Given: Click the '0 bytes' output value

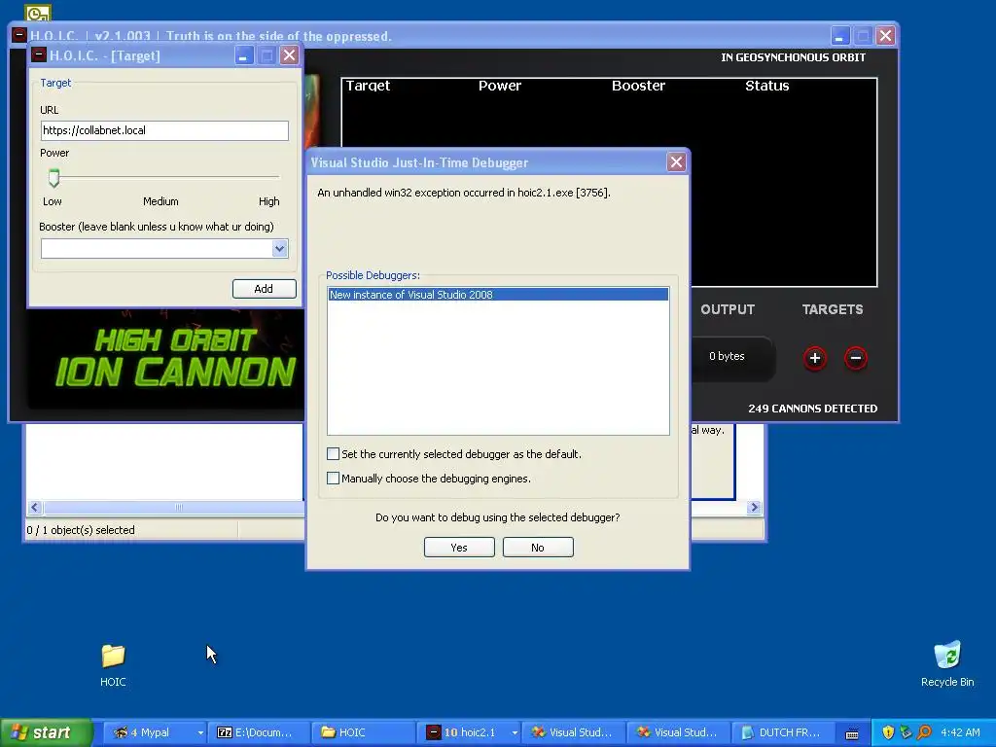Looking at the screenshot, I should [x=727, y=356].
